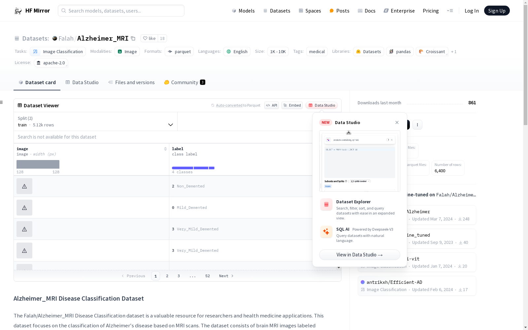Click the Image Classification task tag

pyautogui.click(x=58, y=51)
